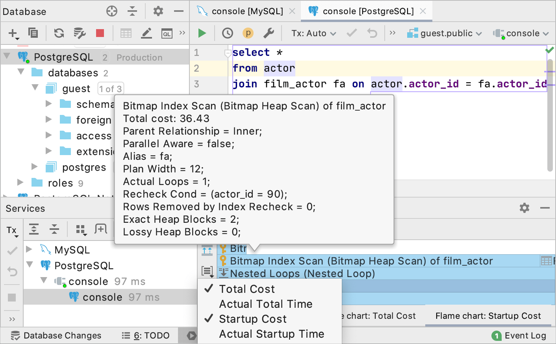The width and height of the screenshot is (556, 344).
Task: Run the query with green Execute button
Action: pos(202,33)
